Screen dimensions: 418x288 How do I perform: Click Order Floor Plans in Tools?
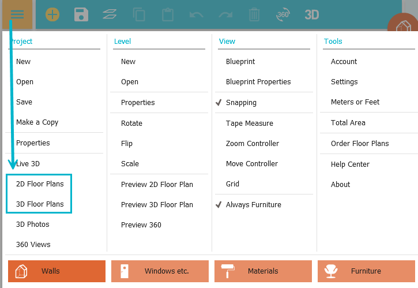coord(360,144)
